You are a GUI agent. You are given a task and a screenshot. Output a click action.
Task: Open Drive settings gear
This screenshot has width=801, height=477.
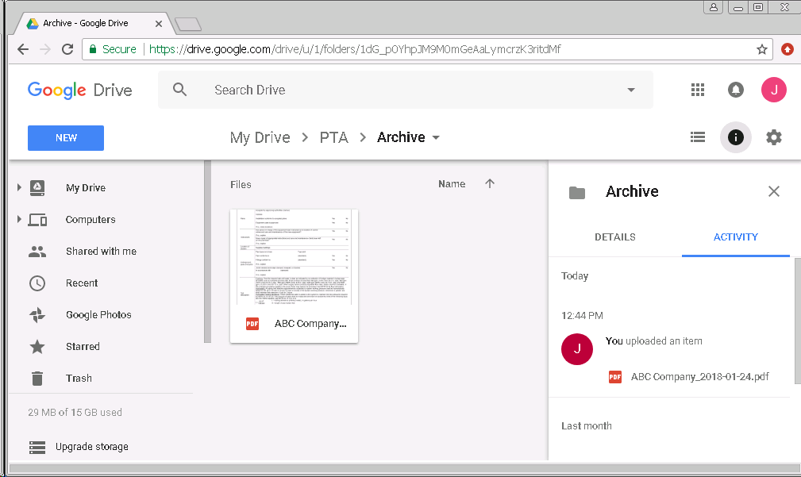pyautogui.click(x=773, y=137)
